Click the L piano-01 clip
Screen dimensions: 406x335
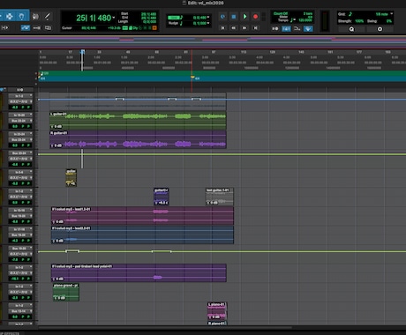pos(217,311)
